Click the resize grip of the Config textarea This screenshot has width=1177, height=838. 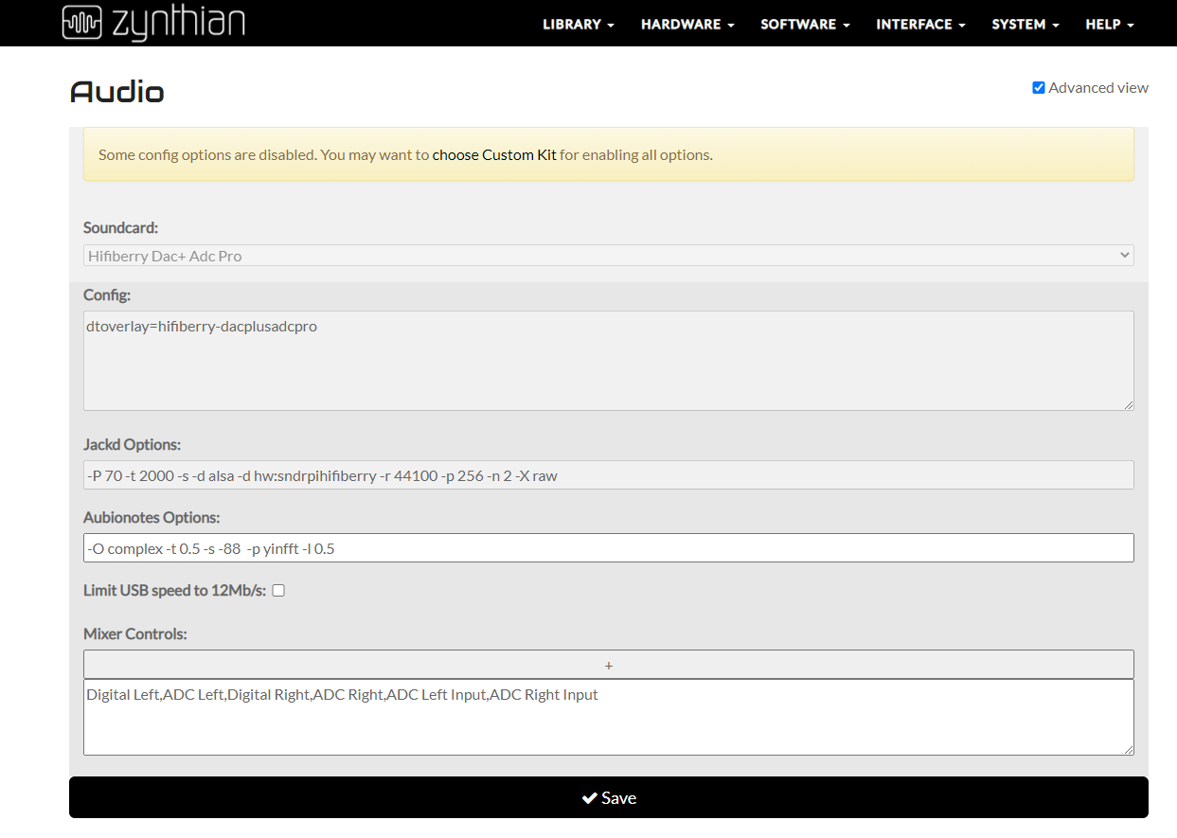(1128, 404)
